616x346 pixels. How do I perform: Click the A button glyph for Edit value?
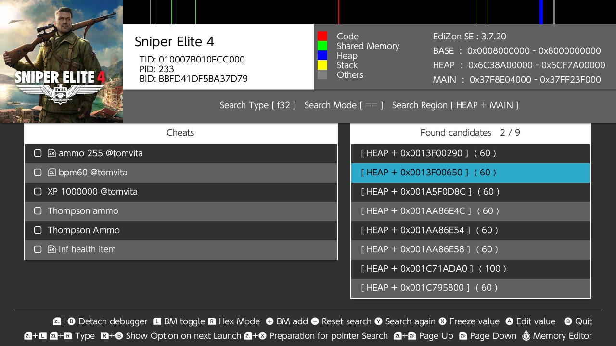tap(510, 321)
